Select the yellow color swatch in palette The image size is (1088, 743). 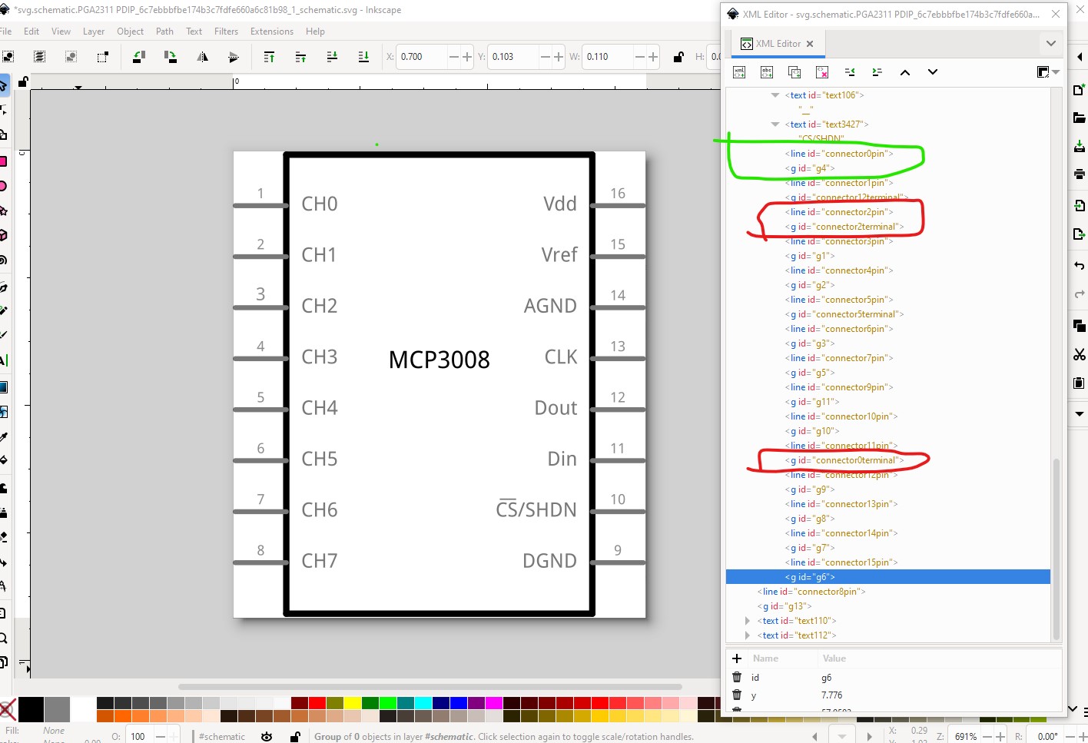[352, 703]
